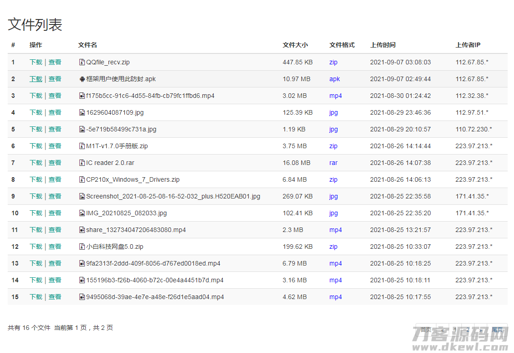Screen dimensions: 514x353
Task: Click the image icon beside 1629604087109.jpg
Action: tap(82, 112)
